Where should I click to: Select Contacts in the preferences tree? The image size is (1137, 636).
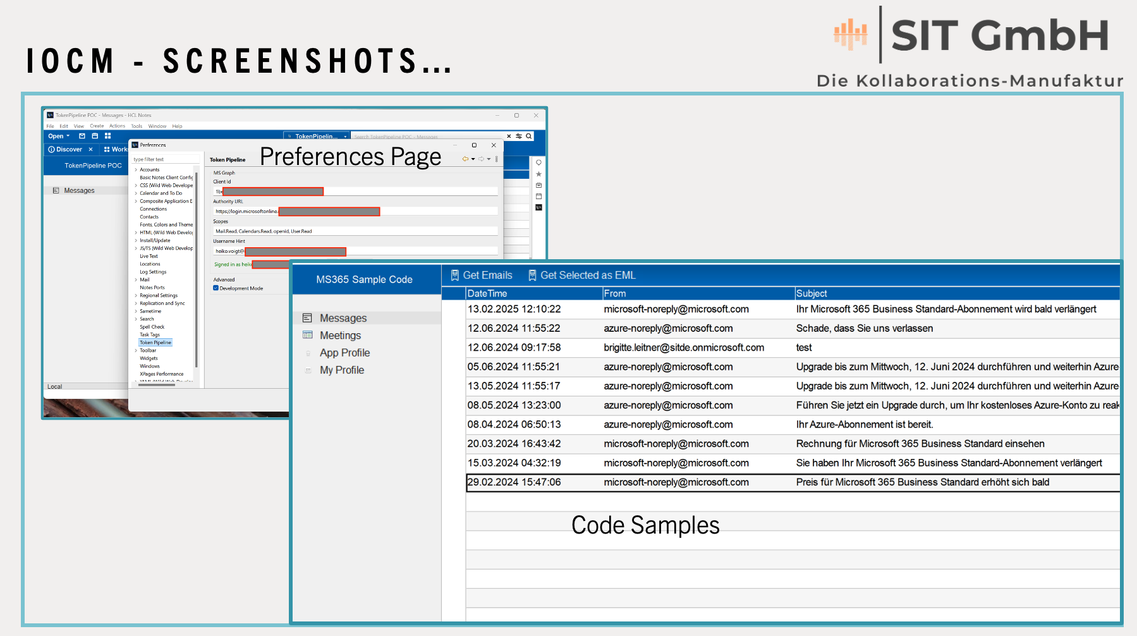point(149,217)
